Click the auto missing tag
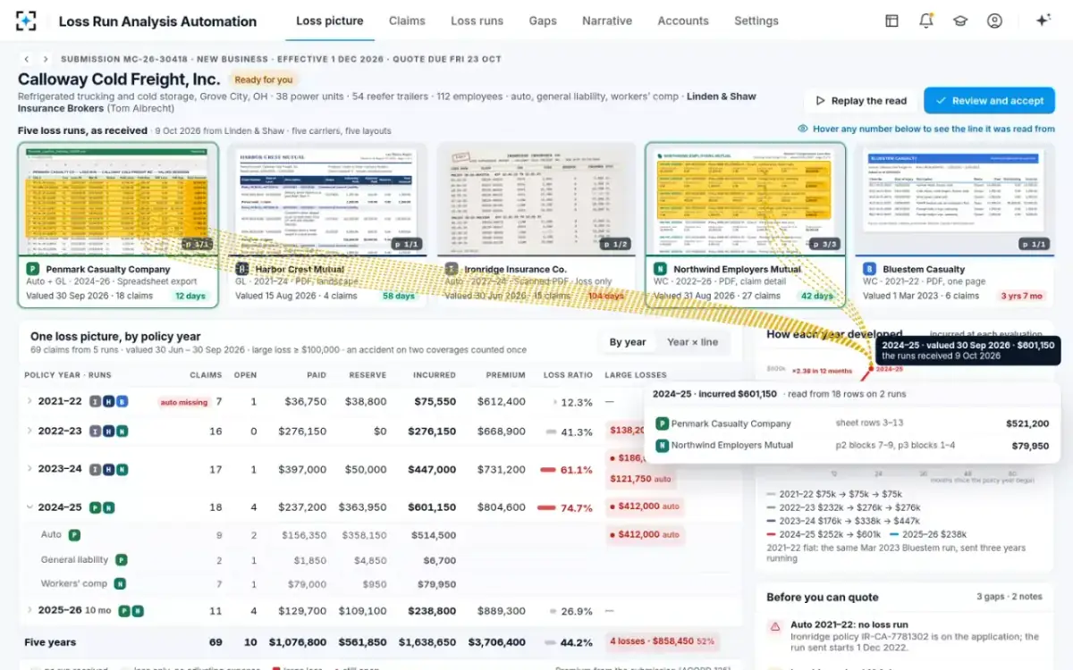Image resolution: width=1073 pixels, height=670 pixels. [183, 402]
